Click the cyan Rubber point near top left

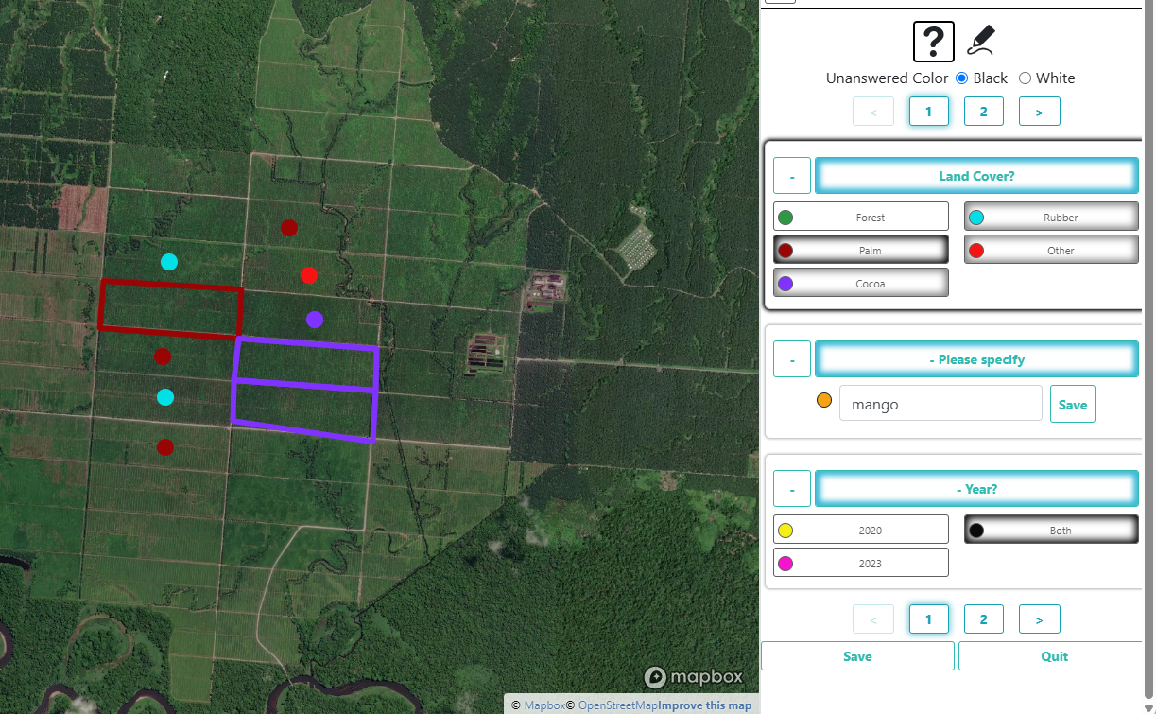(169, 262)
